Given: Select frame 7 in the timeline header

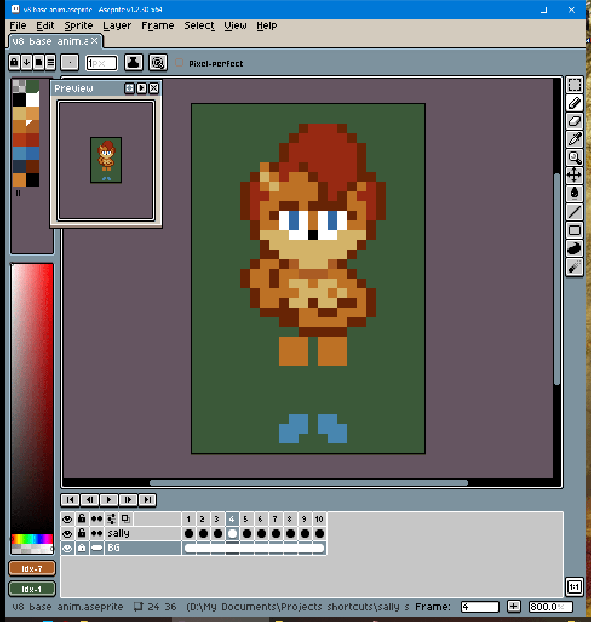Looking at the screenshot, I should 275,519.
